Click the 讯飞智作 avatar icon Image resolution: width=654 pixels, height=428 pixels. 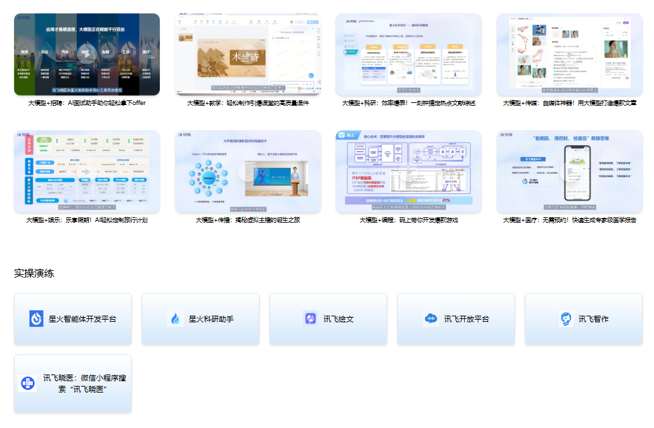566,319
